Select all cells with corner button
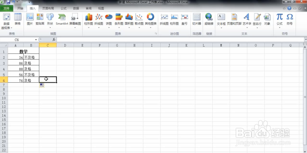This screenshot has height=153, width=307. coord(4,45)
